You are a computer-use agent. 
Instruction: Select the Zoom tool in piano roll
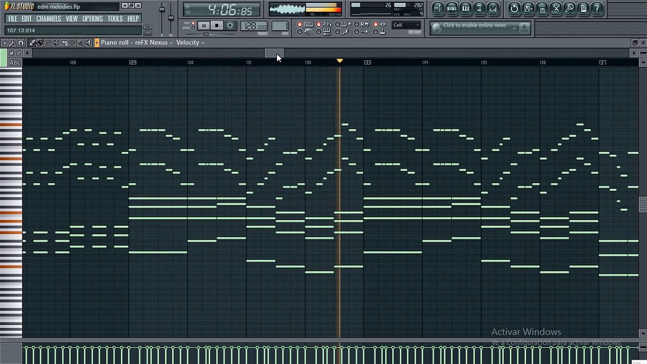[80, 43]
